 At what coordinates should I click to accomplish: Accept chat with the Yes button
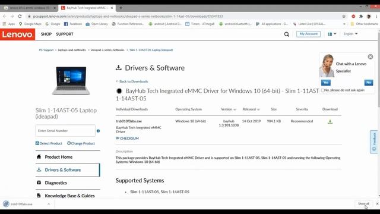pos(326,83)
